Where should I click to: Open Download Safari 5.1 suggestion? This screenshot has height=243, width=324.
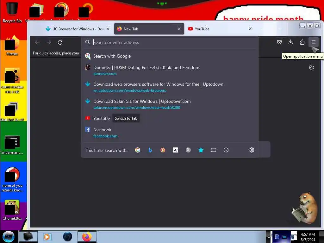coord(170,104)
